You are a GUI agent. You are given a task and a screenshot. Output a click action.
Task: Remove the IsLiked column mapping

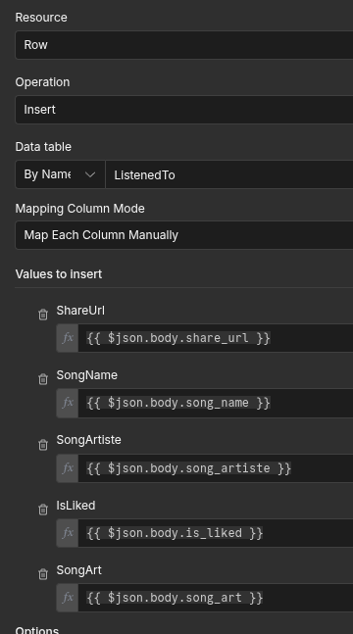point(43,510)
